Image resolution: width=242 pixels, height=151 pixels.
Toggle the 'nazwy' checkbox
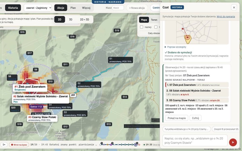click(142, 27)
